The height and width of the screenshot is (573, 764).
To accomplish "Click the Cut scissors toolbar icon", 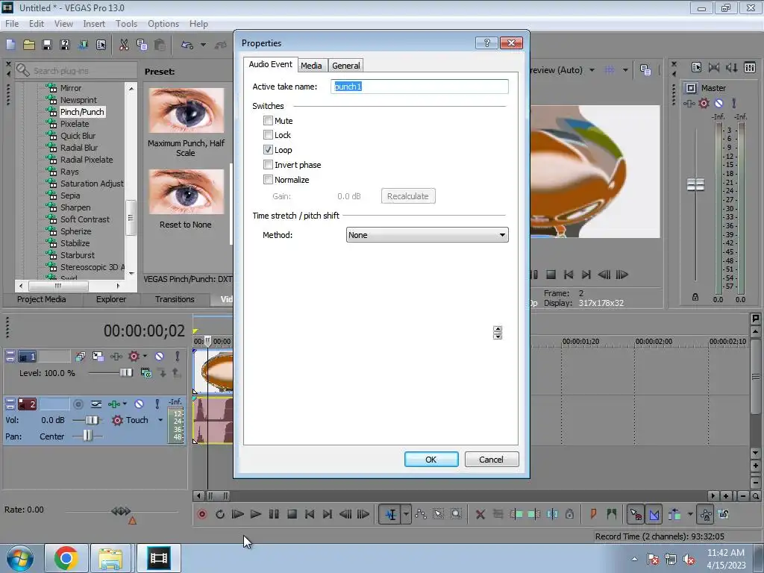I will 124,45.
